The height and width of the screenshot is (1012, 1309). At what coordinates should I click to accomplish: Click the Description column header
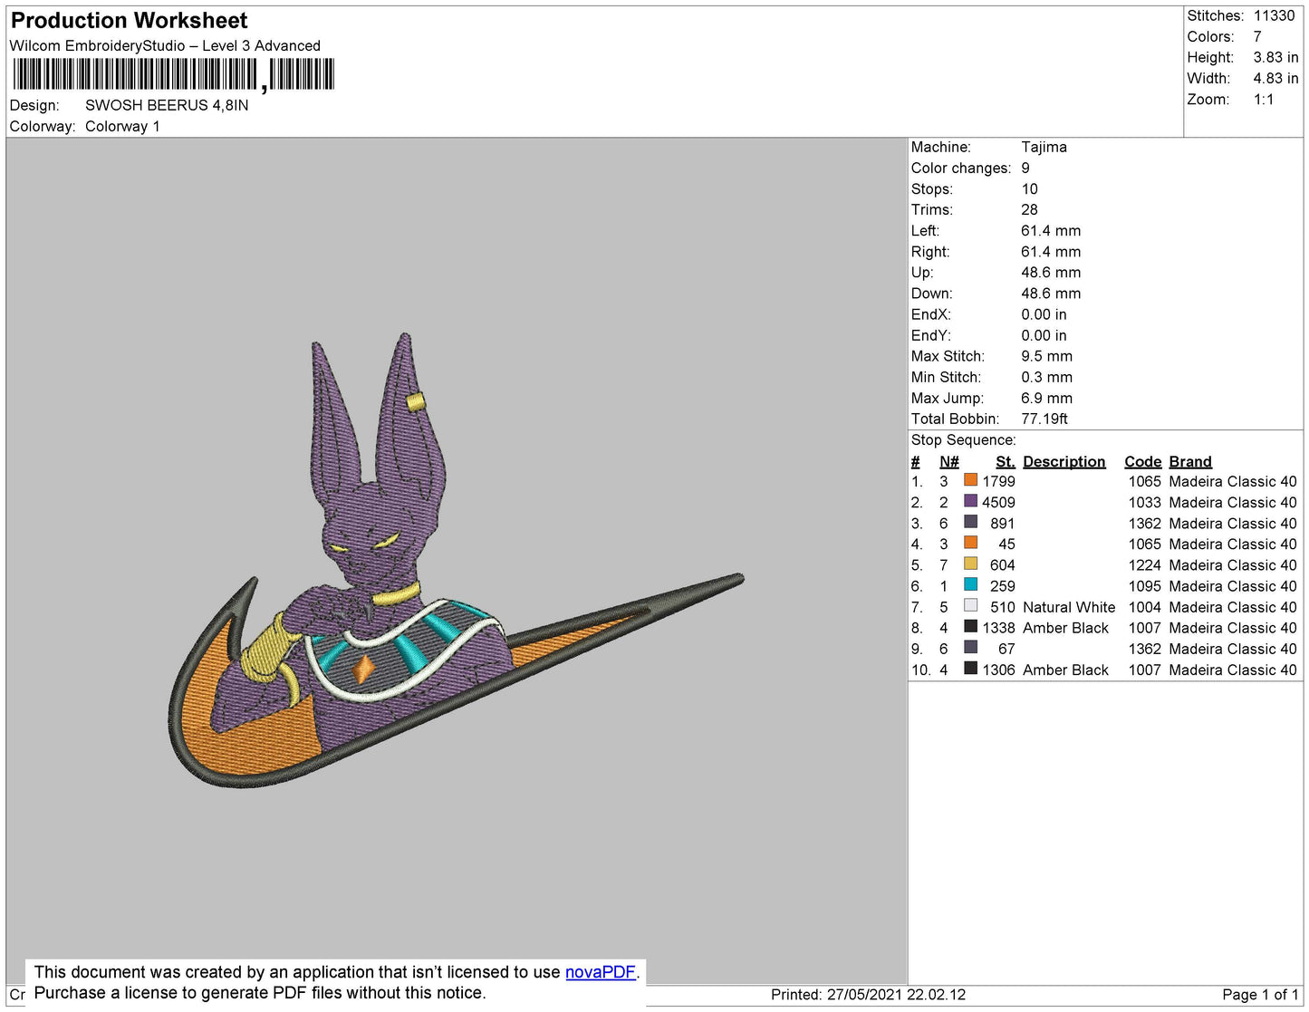[1064, 461]
